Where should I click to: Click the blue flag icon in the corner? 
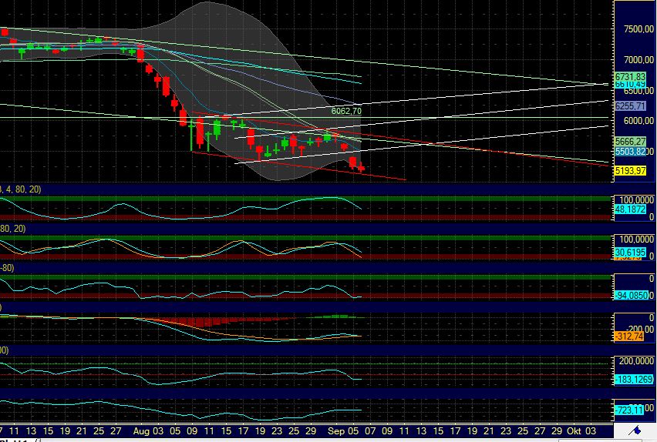[x=638, y=429]
